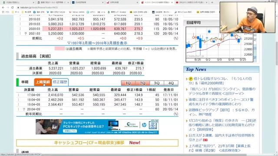Open a new browser tab with plus button
Screen dimensions: 278x156
[212, 3]
